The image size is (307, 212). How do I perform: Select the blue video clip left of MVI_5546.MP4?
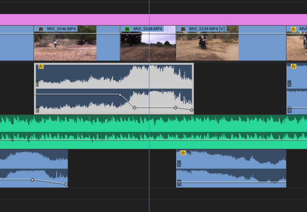coord(17,43)
